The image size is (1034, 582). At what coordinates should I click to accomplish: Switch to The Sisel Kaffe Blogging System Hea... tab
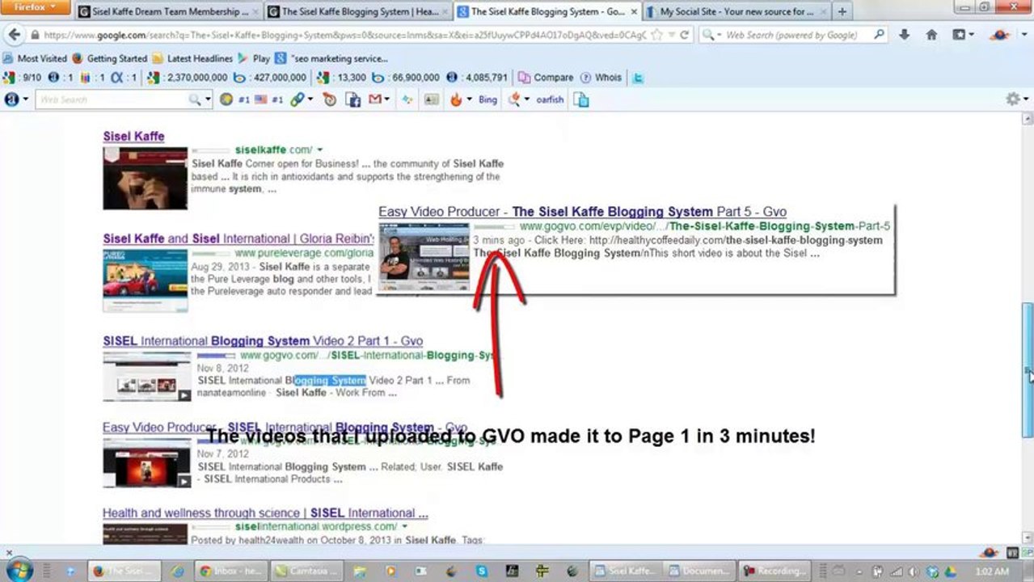pos(357,12)
